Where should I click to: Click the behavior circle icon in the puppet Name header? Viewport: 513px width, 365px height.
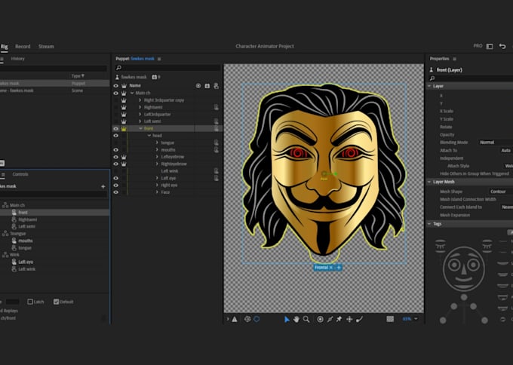[198, 86]
